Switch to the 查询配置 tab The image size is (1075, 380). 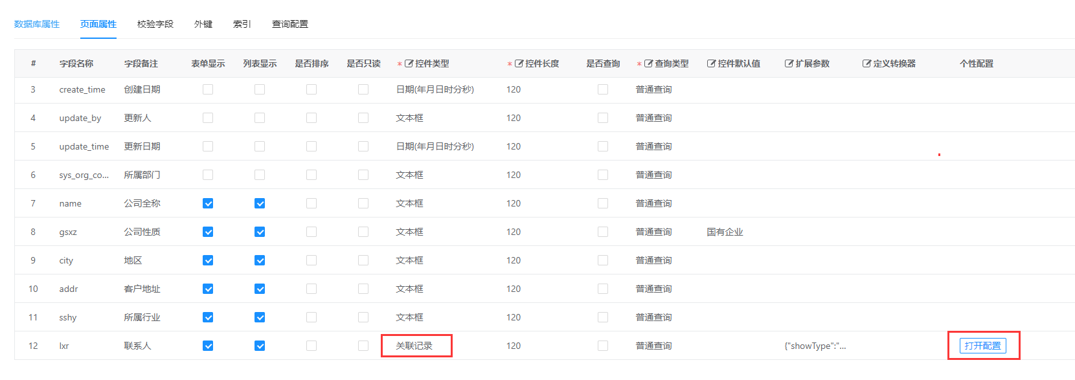click(x=290, y=24)
